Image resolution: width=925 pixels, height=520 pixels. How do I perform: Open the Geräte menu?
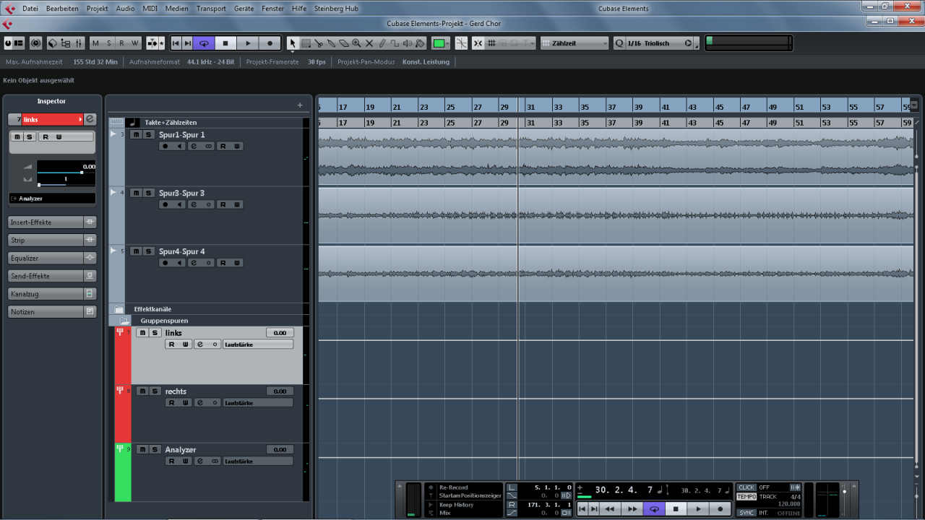pyautogui.click(x=244, y=9)
